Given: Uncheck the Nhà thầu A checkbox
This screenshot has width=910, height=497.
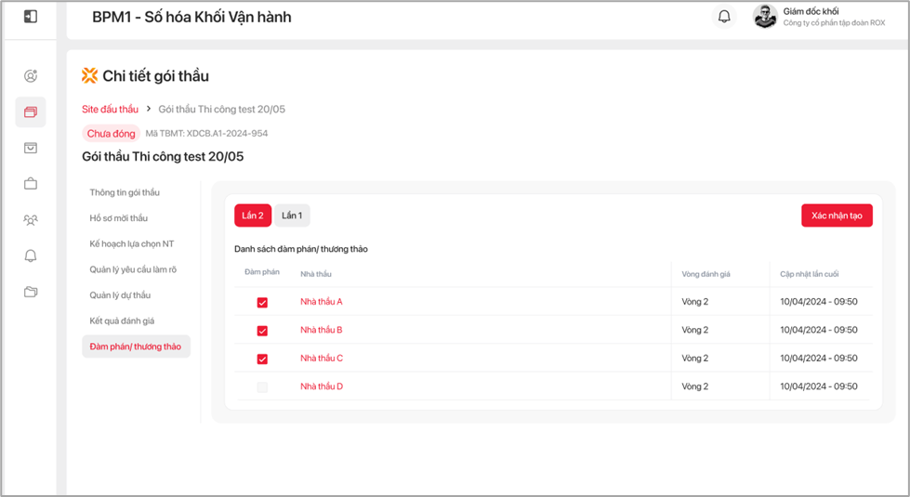Looking at the screenshot, I should pyautogui.click(x=262, y=303).
